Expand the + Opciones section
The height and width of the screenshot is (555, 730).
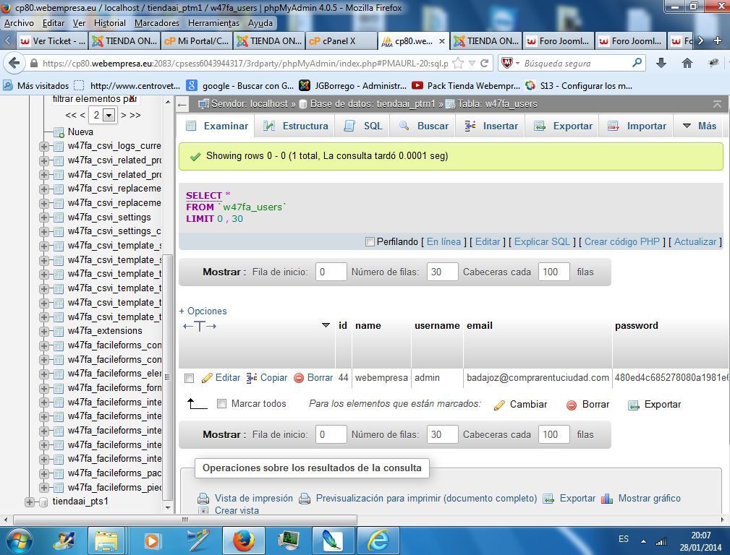(203, 311)
